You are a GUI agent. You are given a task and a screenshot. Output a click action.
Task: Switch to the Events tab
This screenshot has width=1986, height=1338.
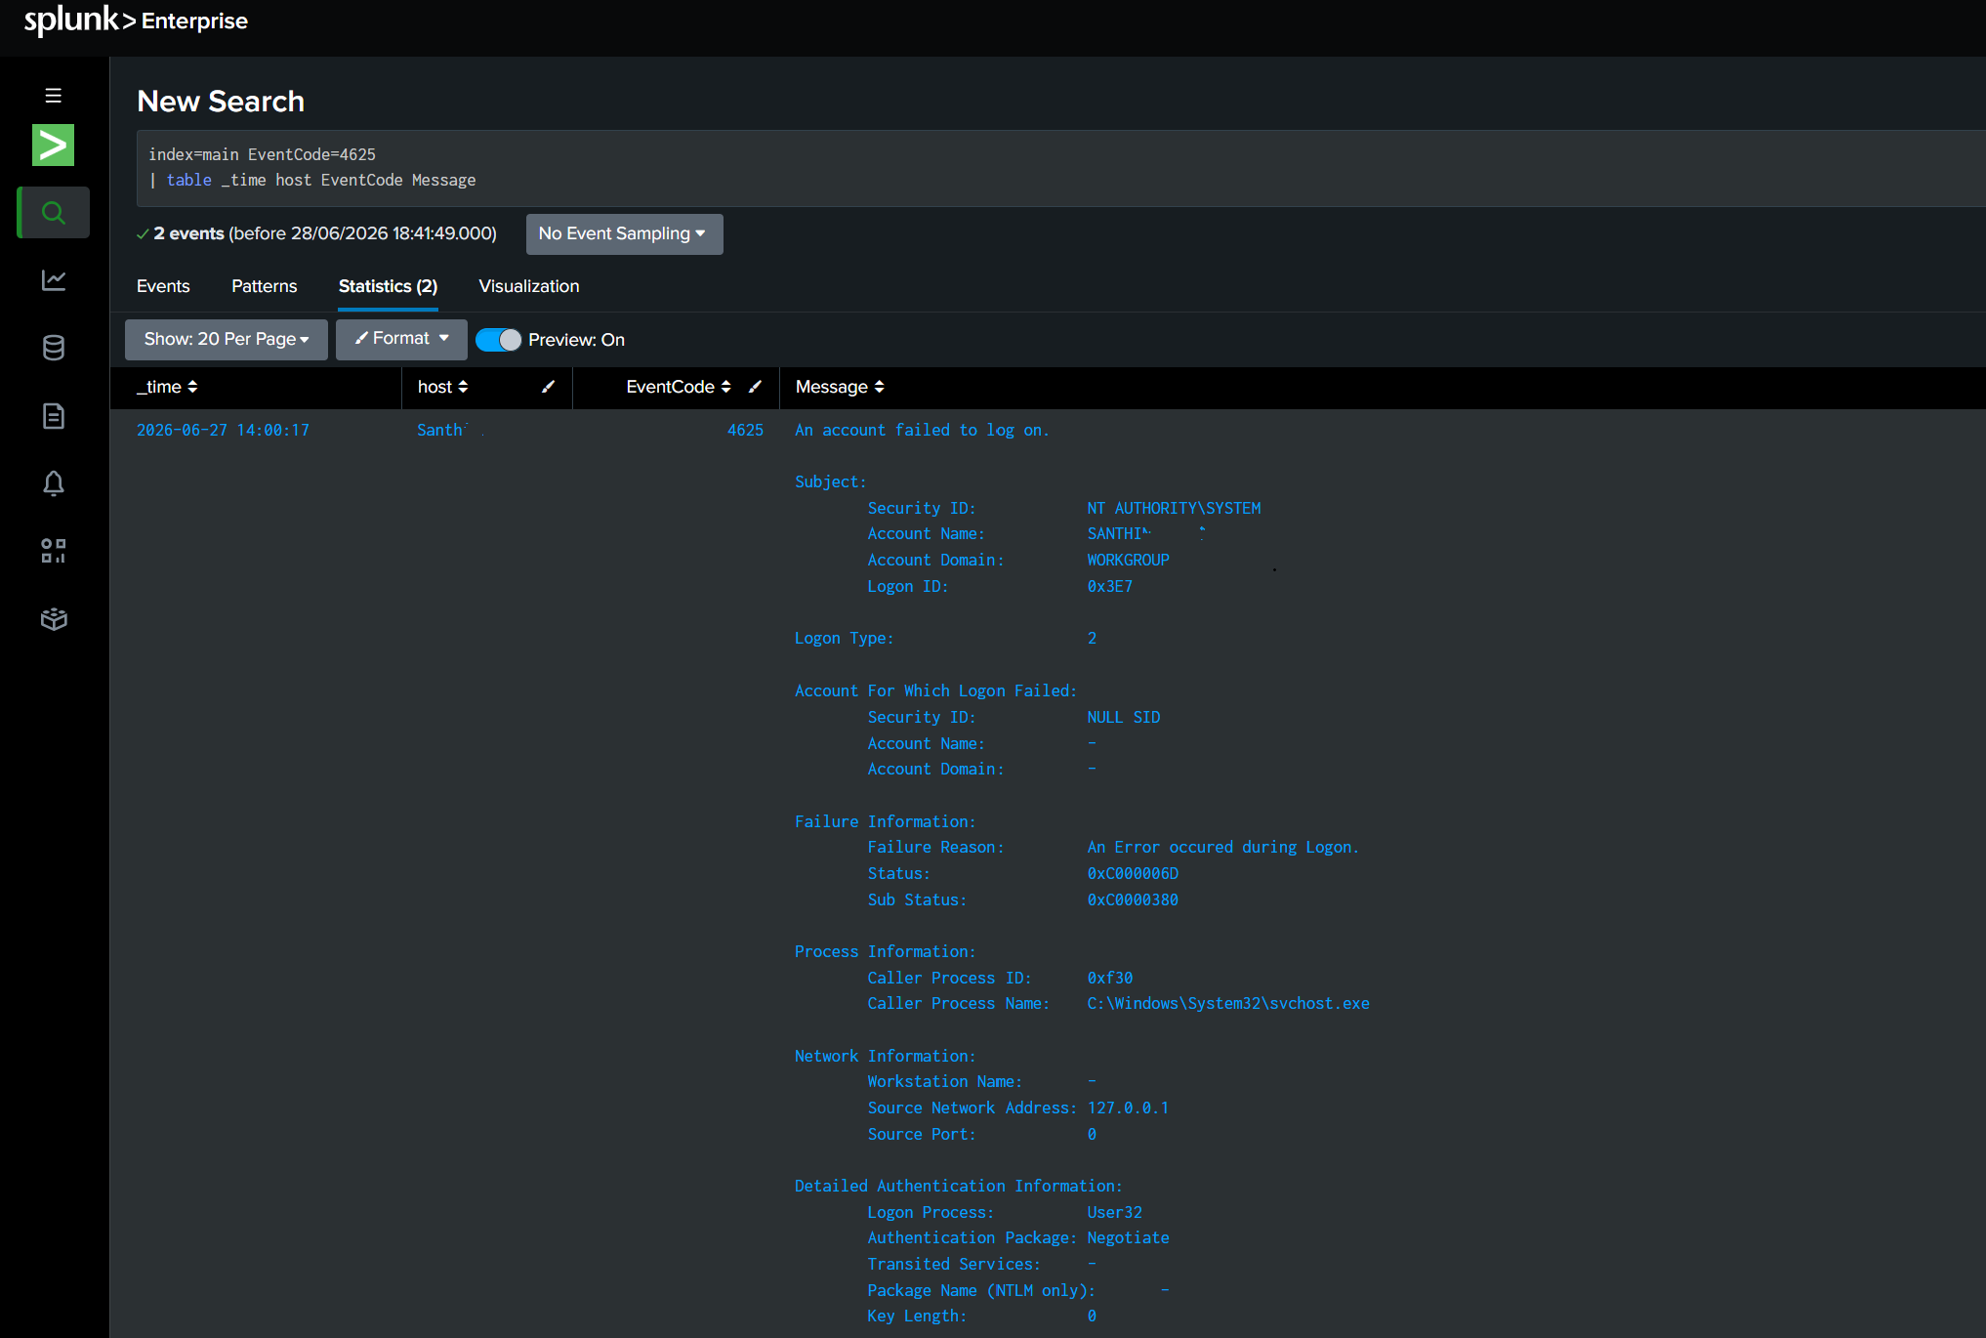pyautogui.click(x=163, y=286)
